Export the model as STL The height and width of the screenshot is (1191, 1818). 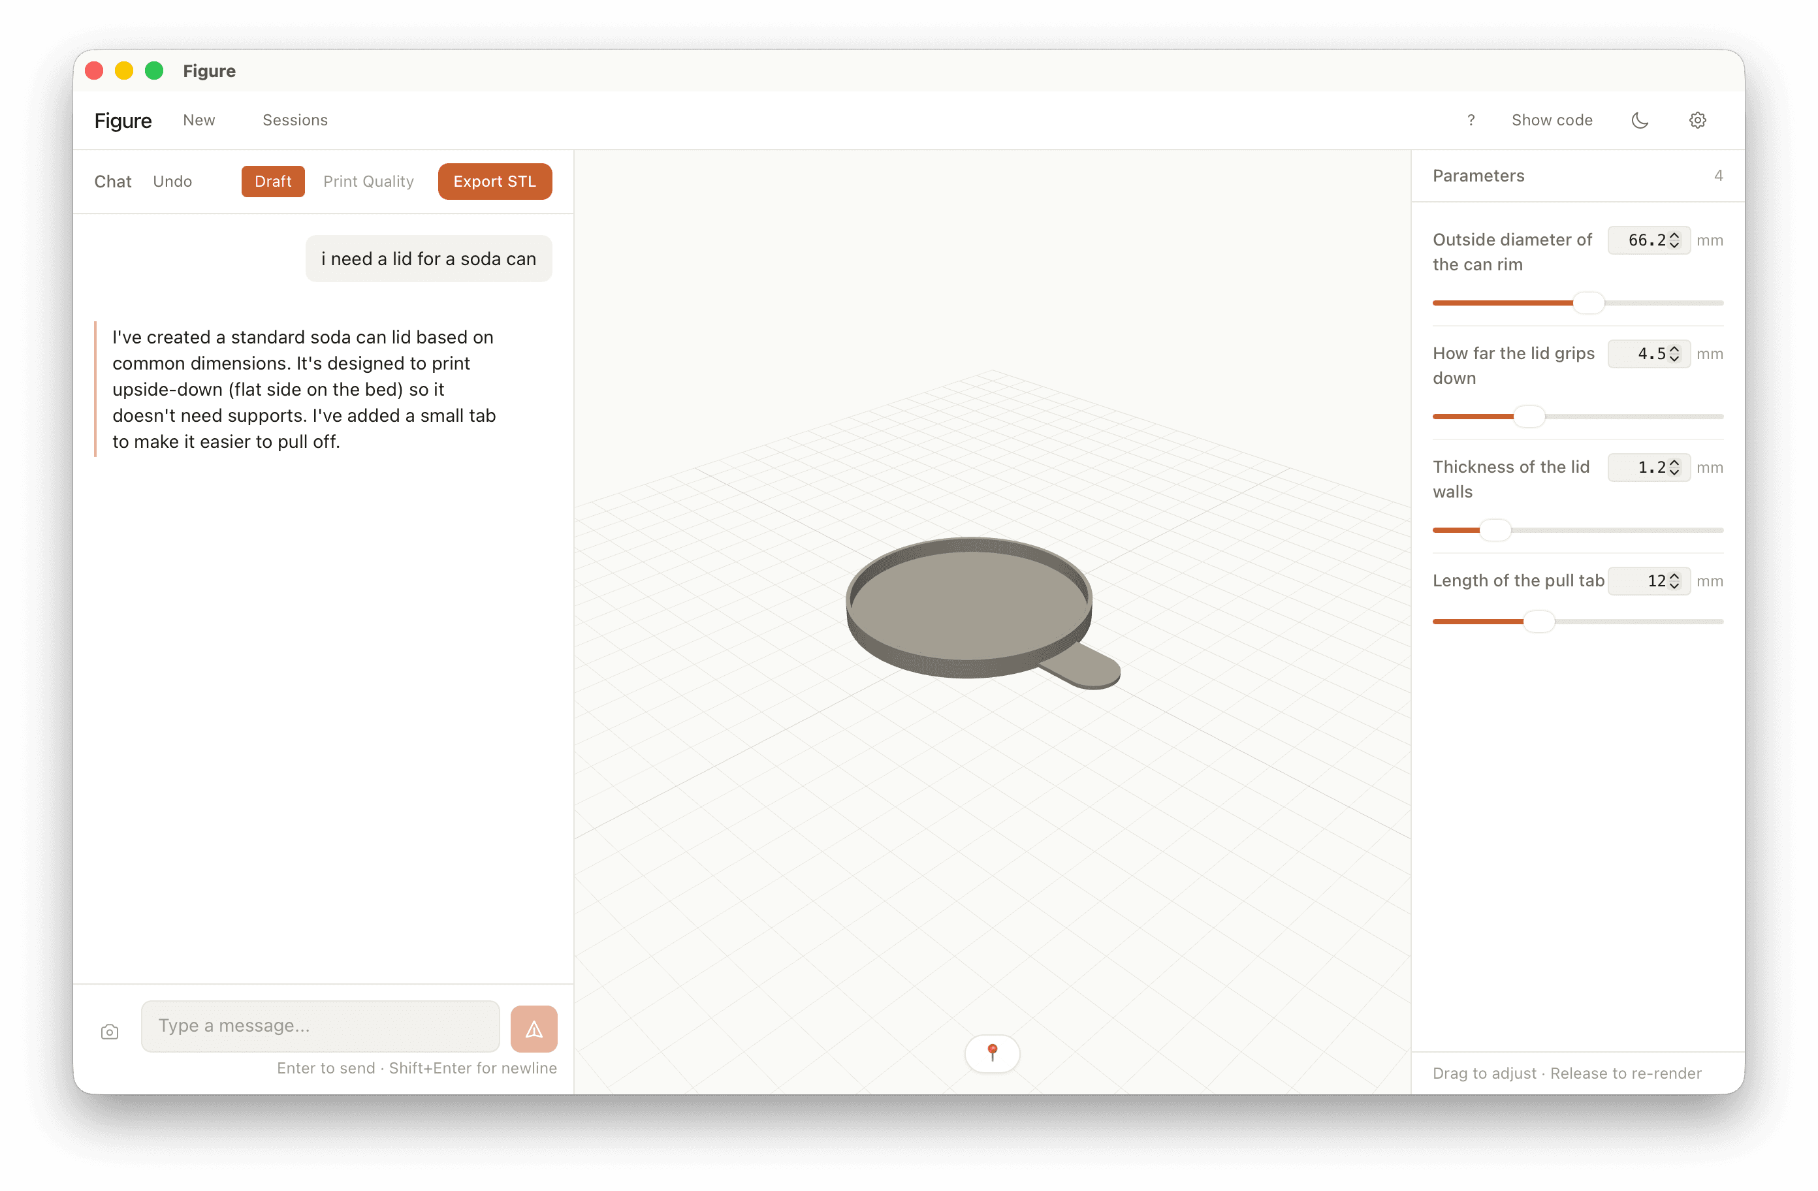click(x=494, y=181)
